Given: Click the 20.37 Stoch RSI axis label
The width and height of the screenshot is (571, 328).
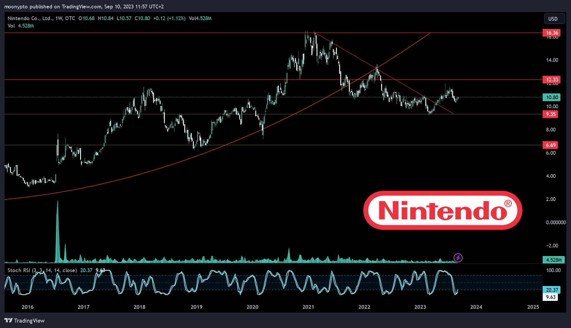Looking at the screenshot, I should click(x=552, y=290).
